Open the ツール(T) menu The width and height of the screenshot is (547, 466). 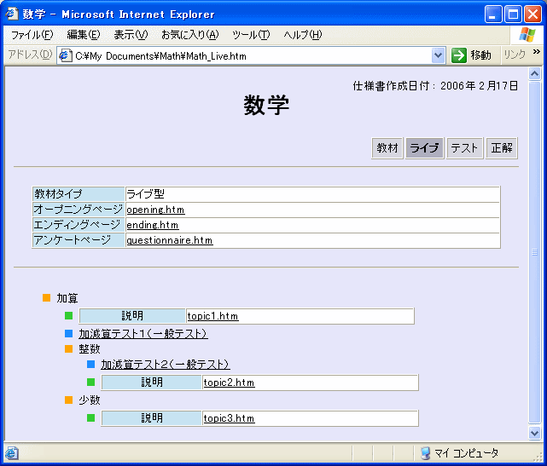[x=251, y=35]
